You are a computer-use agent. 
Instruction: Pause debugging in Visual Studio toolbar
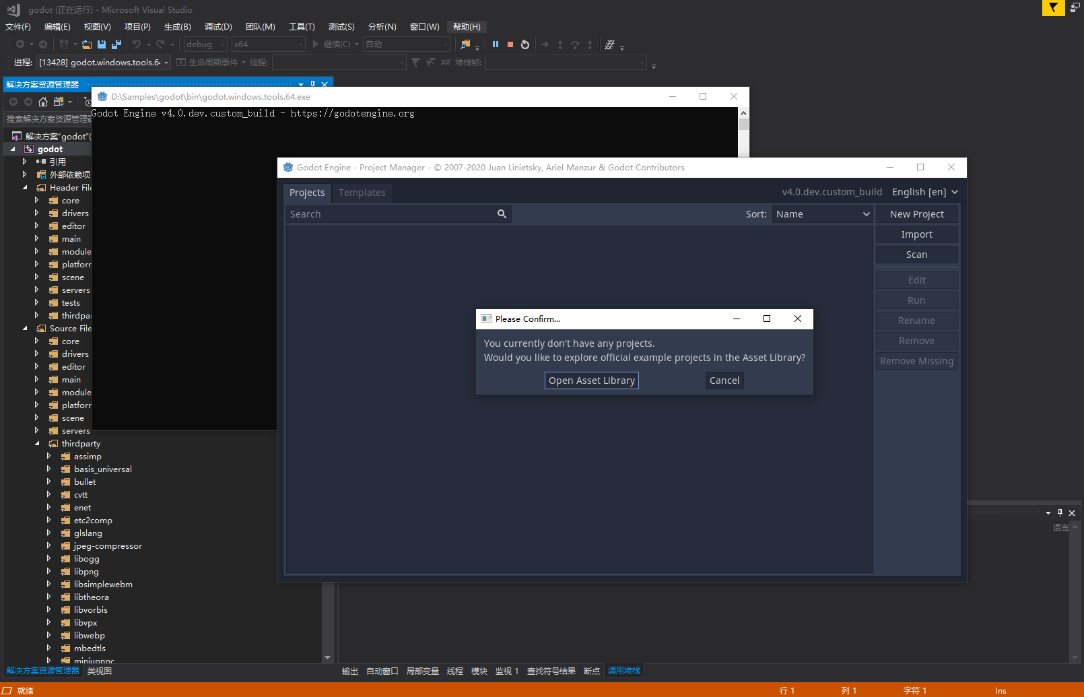(496, 44)
